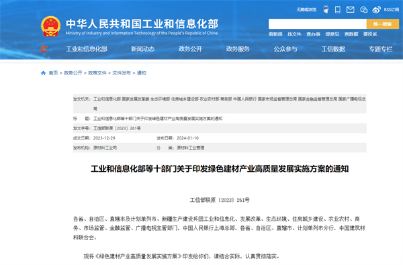This screenshot has height=265, width=403.
Task: Open the WeChat icon
Action: [363, 10]
